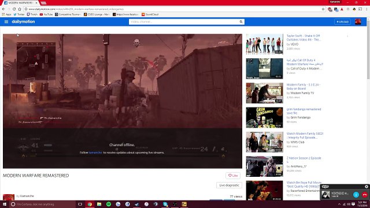370x208 pixels.
Task: Go back with browser back arrow
Action: pos(3,9)
